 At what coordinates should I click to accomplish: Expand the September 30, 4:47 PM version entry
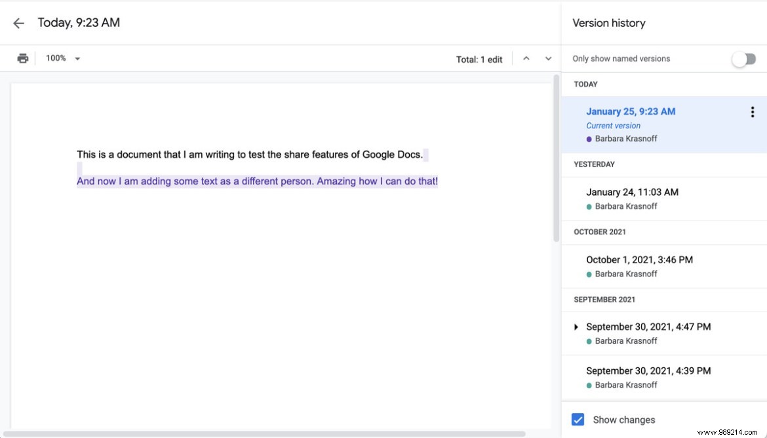pos(577,327)
